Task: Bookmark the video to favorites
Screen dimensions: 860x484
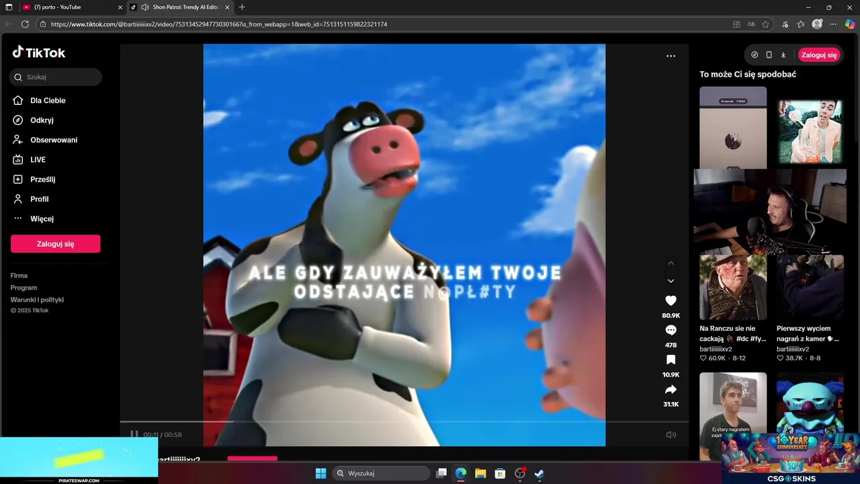Action: (x=671, y=360)
